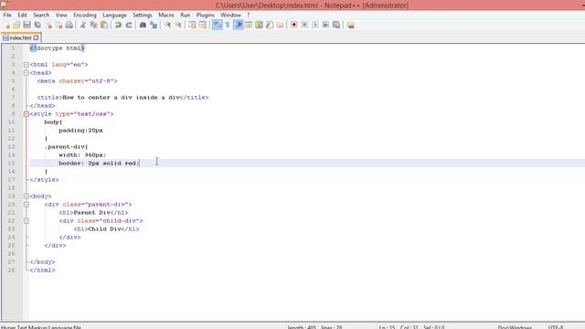Click the Function List toolbar icon

coord(270,25)
